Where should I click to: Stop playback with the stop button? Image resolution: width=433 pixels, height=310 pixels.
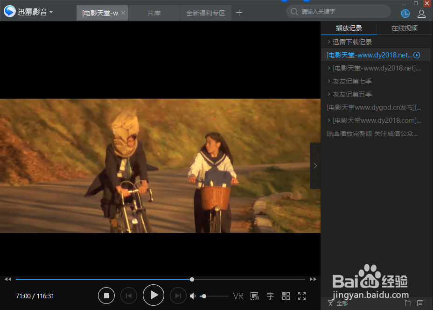pos(106,296)
